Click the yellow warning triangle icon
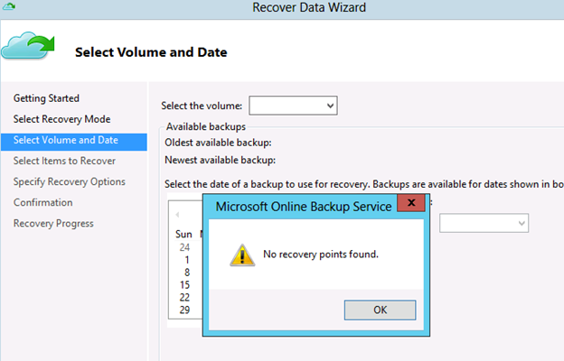 (241, 255)
